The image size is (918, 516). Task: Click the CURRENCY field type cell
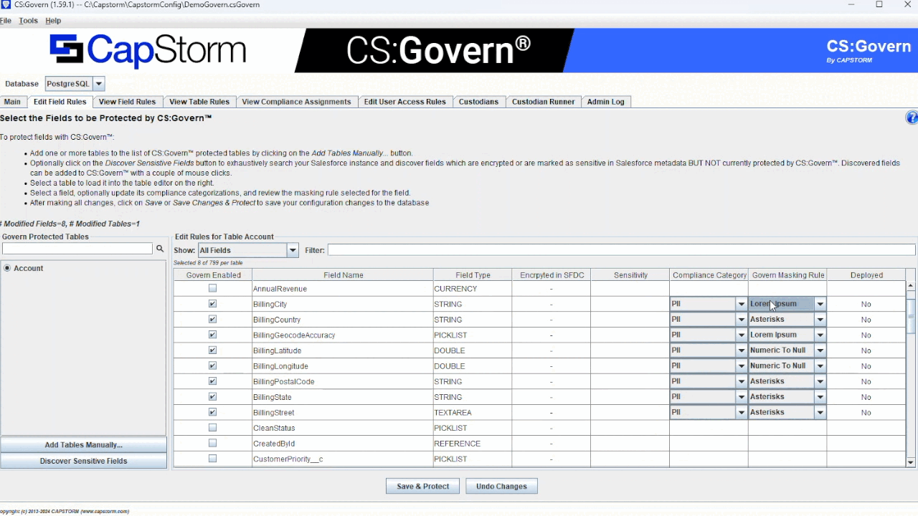click(473, 289)
